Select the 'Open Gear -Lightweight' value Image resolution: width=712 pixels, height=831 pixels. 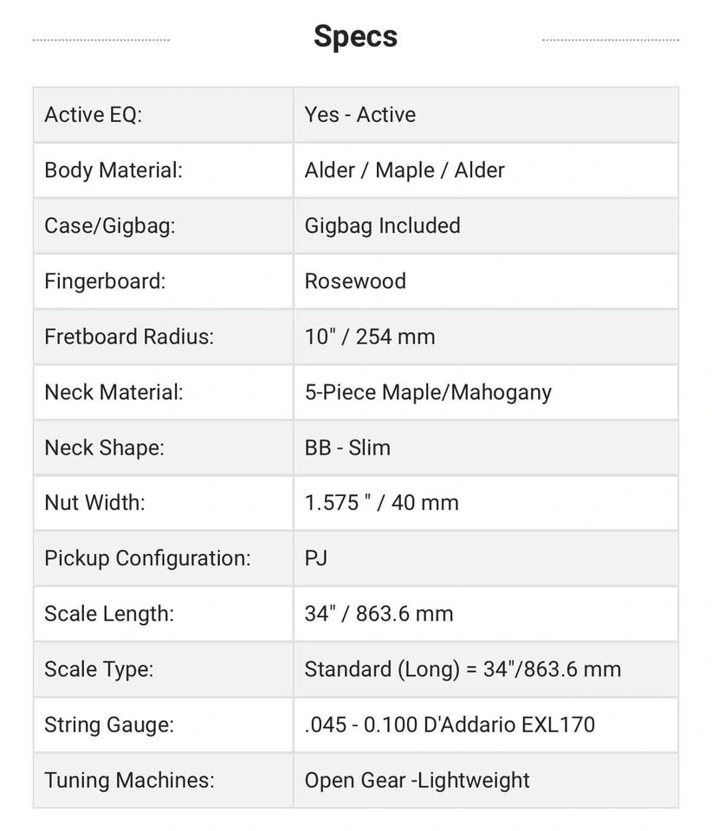click(417, 780)
